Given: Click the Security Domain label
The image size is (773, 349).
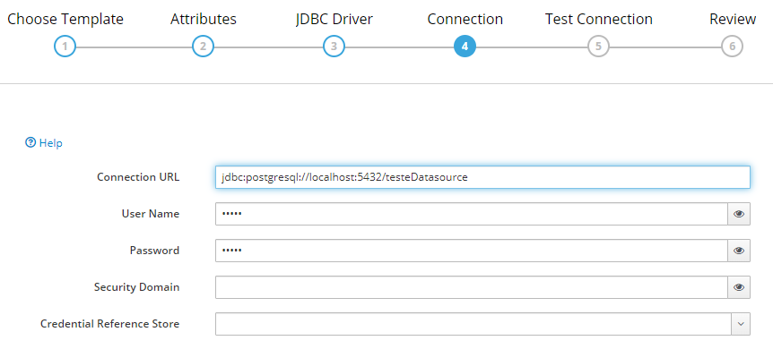Looking at the screenshot, I should tap(136, 287).
